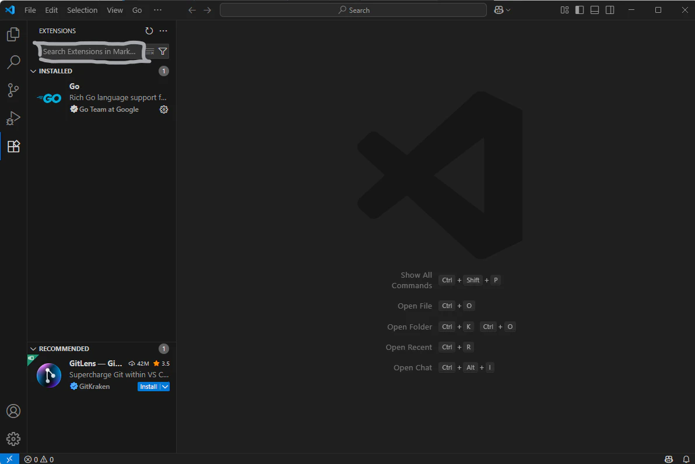Image resolution: width=695 pixels, height=464 pixels.
Task: Open Copilot dropdown chevron in title bar
Action: pyautogui.click(x=508, y=10)
